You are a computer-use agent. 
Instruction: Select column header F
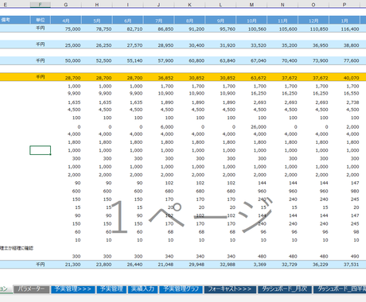(40, 5)
